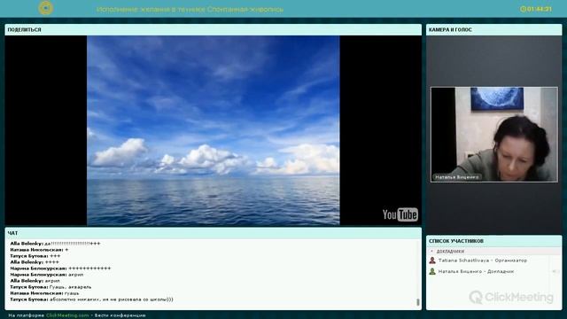
Task: Open the Чат panel header
Action: click(213, 233)
